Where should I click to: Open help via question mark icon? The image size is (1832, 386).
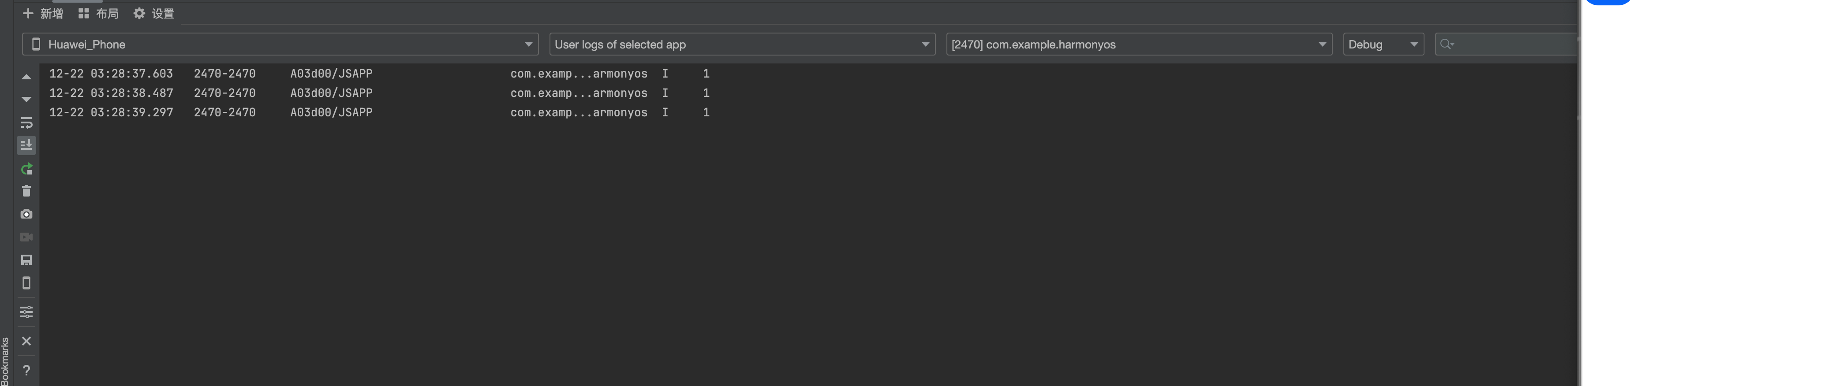click(26, 371)
